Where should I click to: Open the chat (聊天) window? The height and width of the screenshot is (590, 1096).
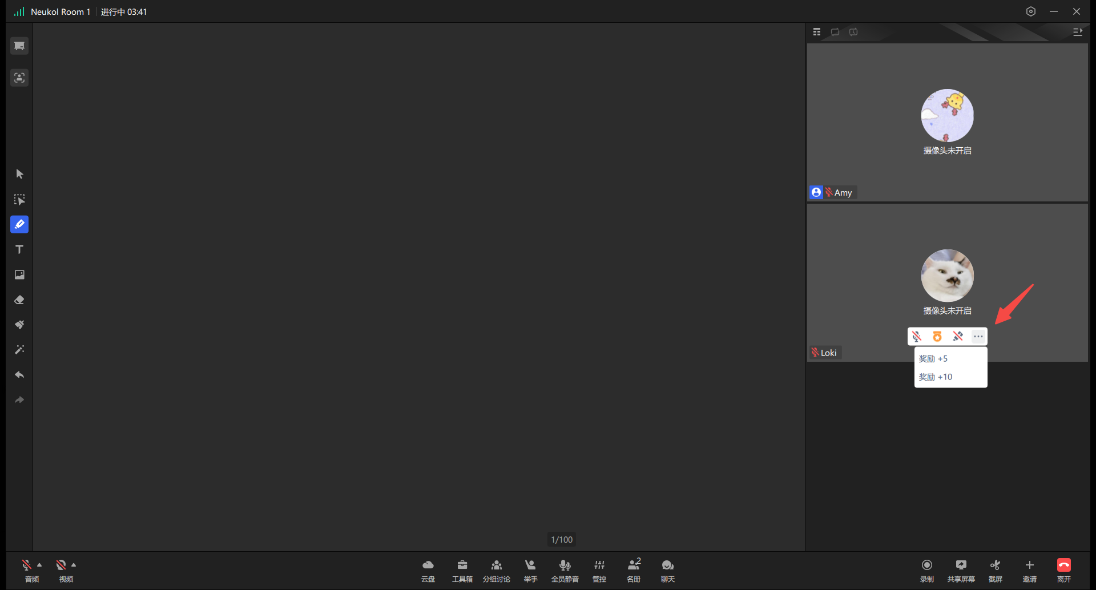tap(668, 570)
